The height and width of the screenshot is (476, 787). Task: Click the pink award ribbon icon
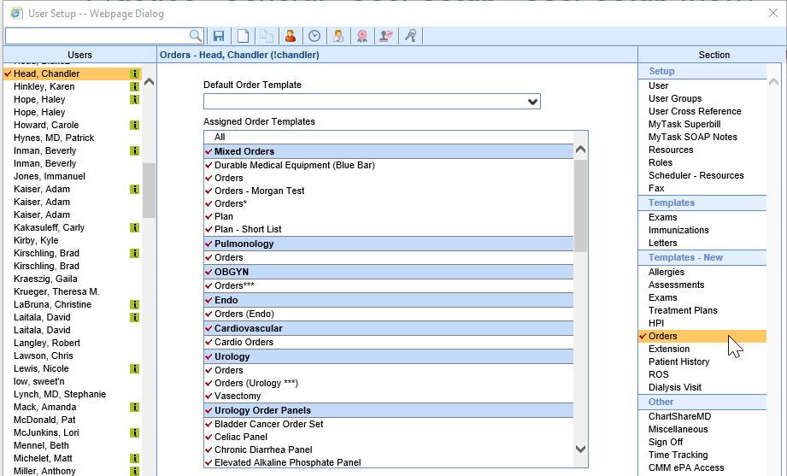pyautogui.click(x=363, y=36)
